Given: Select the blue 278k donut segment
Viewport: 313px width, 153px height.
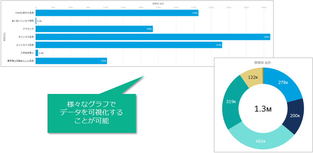Looking at the screenshot, I should click(x=283, y=82).
